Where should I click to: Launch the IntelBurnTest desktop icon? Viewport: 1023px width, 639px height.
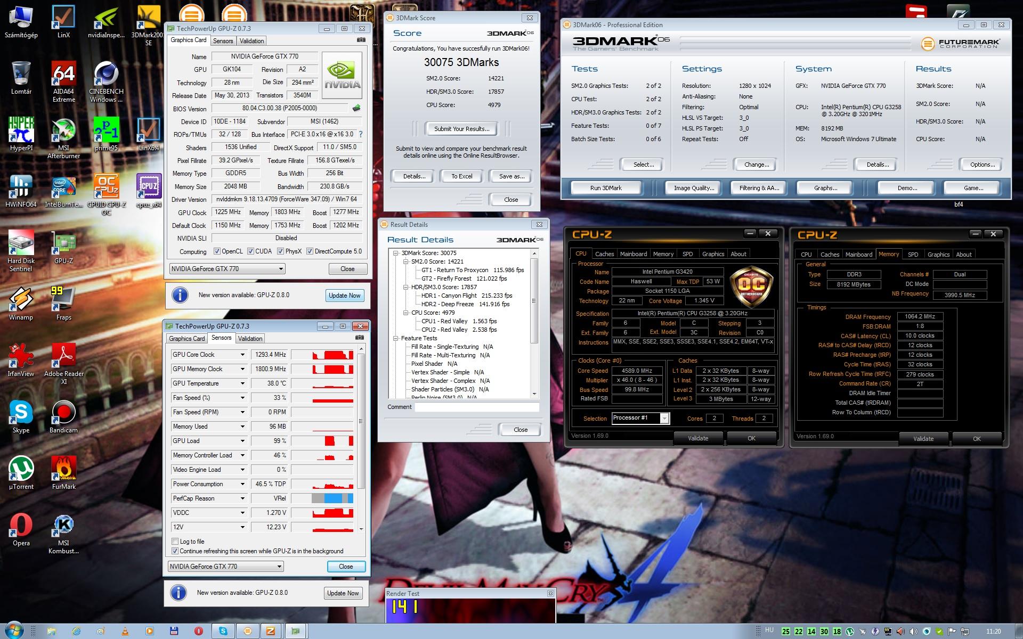point(63,191)
